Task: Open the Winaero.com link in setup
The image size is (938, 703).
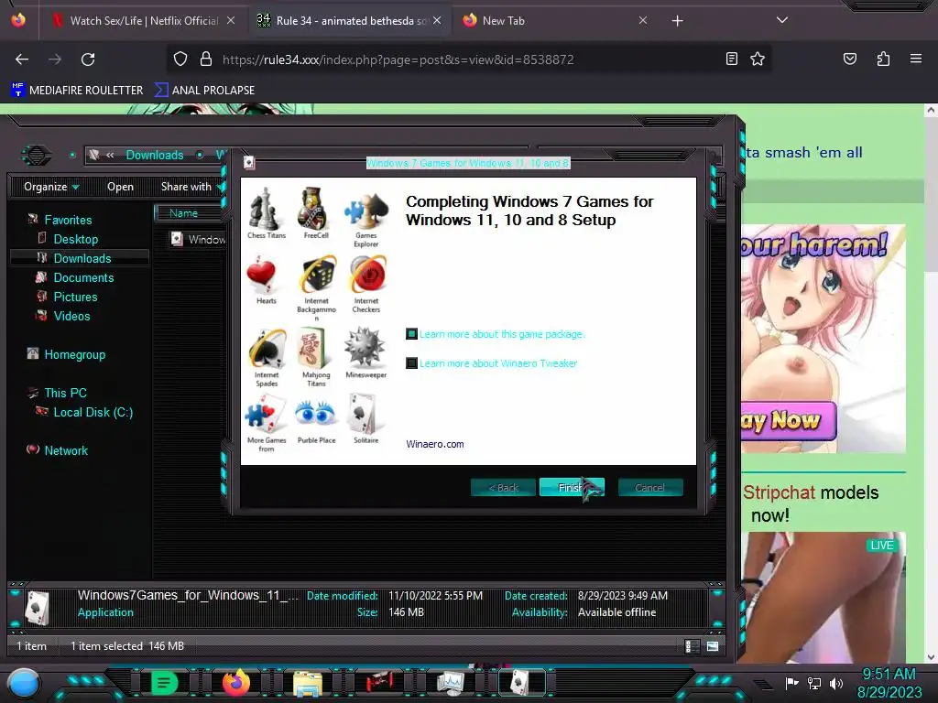Action: click(435, 444)
